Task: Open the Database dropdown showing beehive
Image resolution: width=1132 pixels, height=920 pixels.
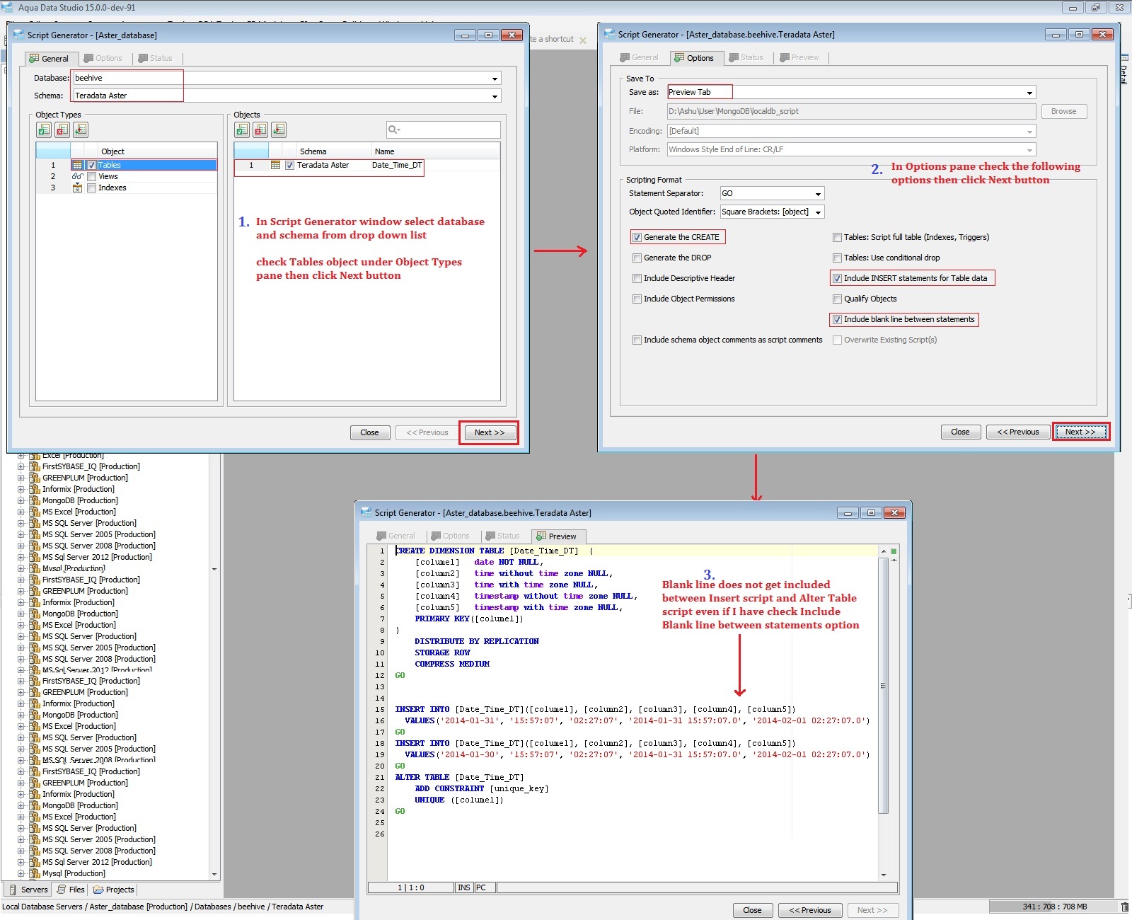Action: click(x=495, y=79)
